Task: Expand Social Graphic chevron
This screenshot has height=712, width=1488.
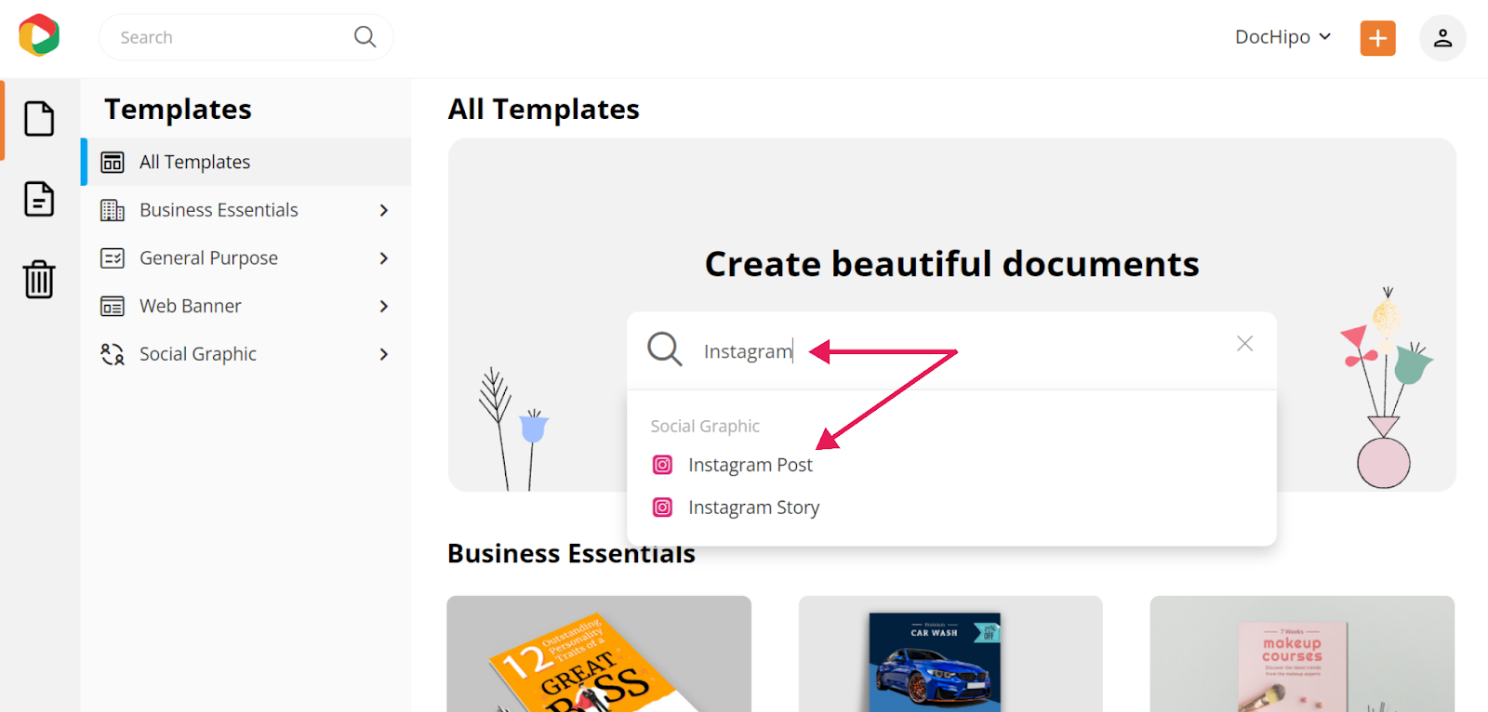Action: (384, 354)
